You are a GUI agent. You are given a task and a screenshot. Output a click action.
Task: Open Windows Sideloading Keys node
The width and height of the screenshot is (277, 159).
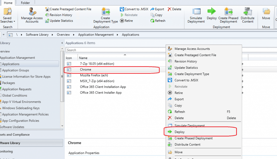click(21, 108)
